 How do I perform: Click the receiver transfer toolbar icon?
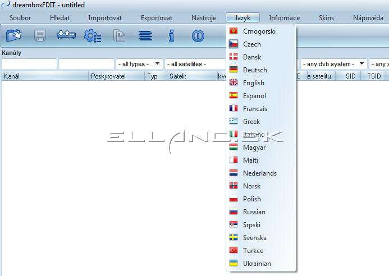[66, 35]
